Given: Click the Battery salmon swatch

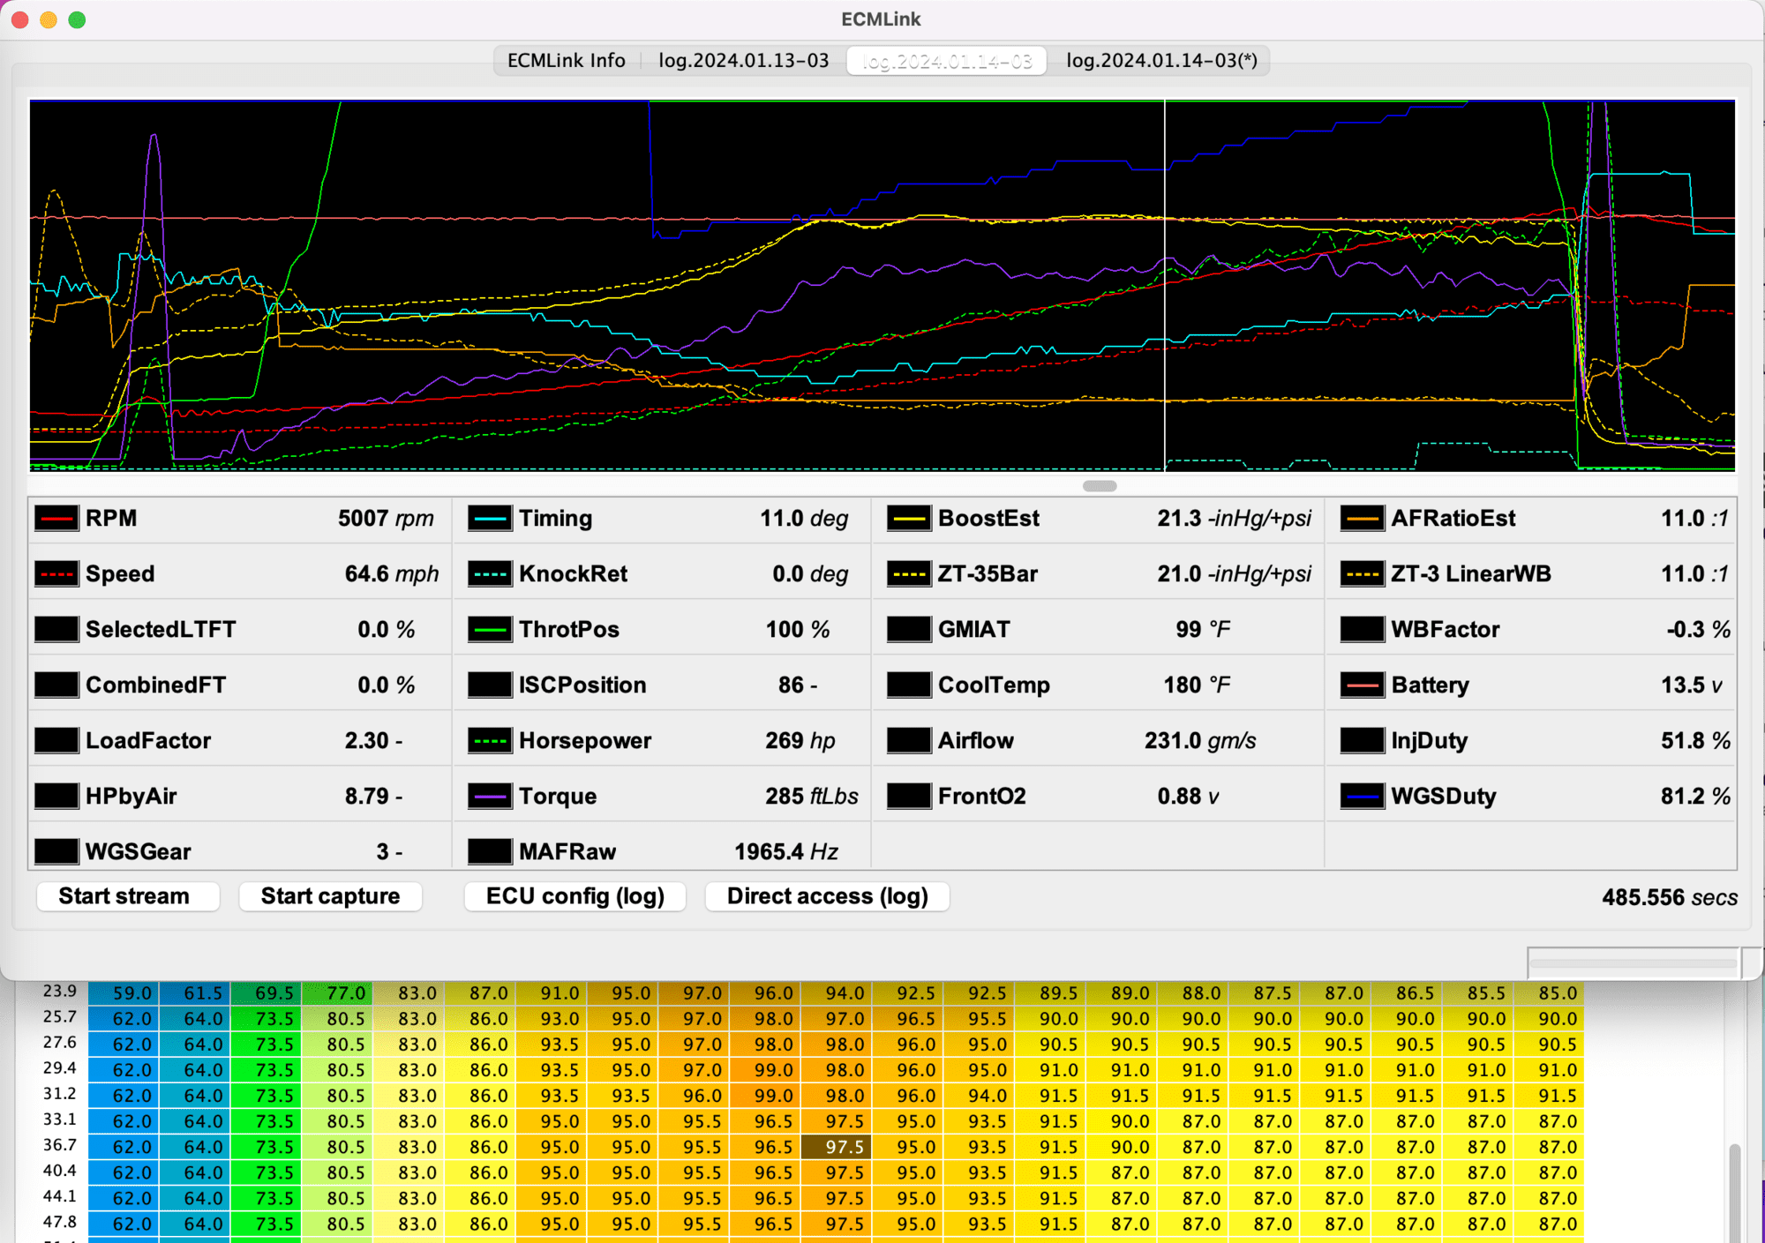Looking at the screenshot, I should pos(1363,685).
